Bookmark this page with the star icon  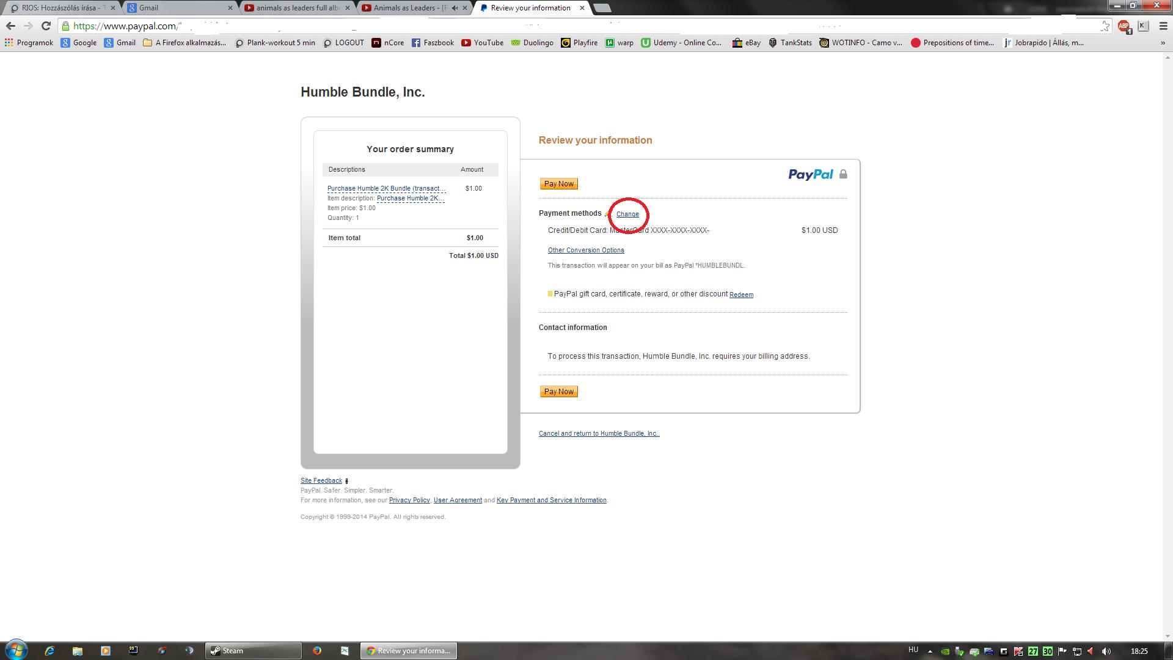point(1105,26)
